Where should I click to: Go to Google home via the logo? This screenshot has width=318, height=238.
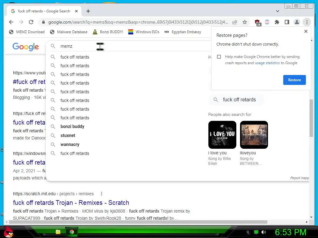25,47
